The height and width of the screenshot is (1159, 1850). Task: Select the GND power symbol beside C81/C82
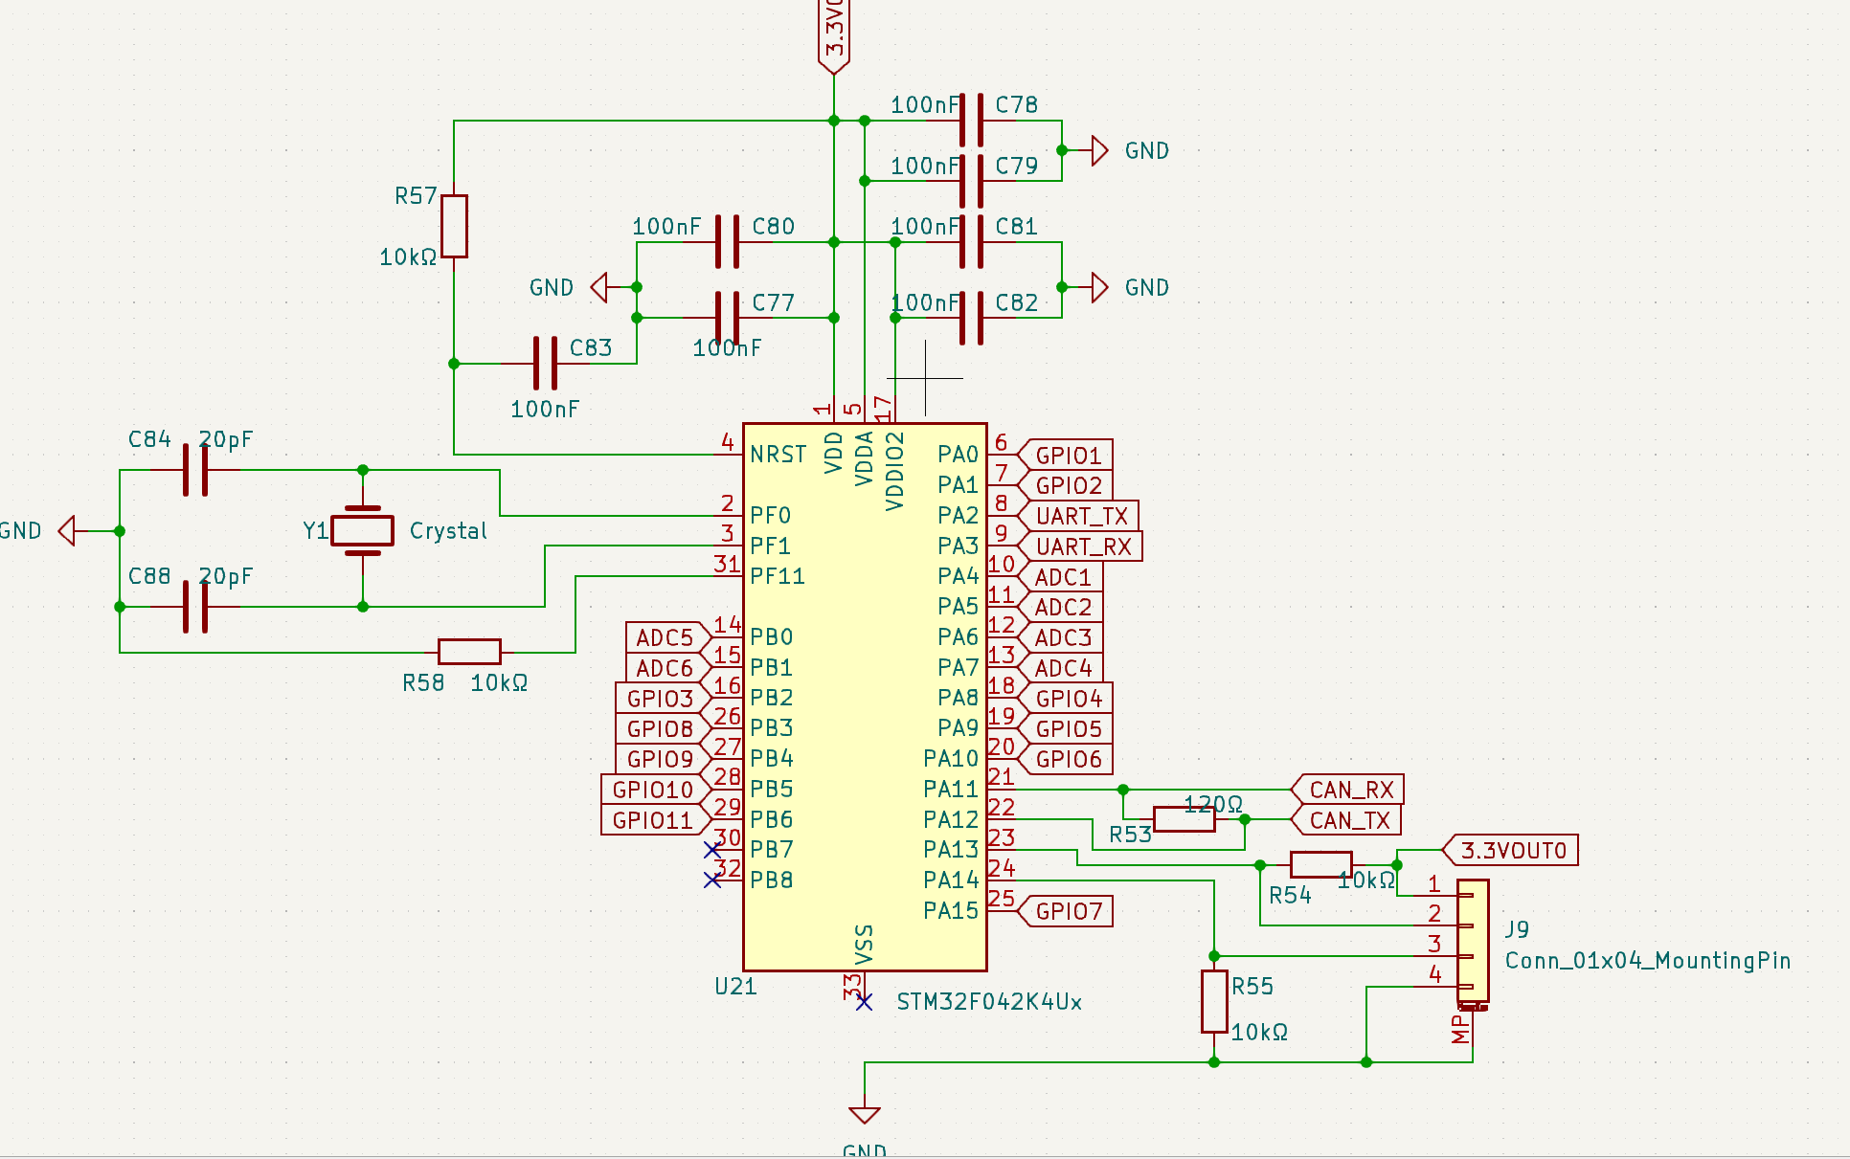(x=1099, y=287)
